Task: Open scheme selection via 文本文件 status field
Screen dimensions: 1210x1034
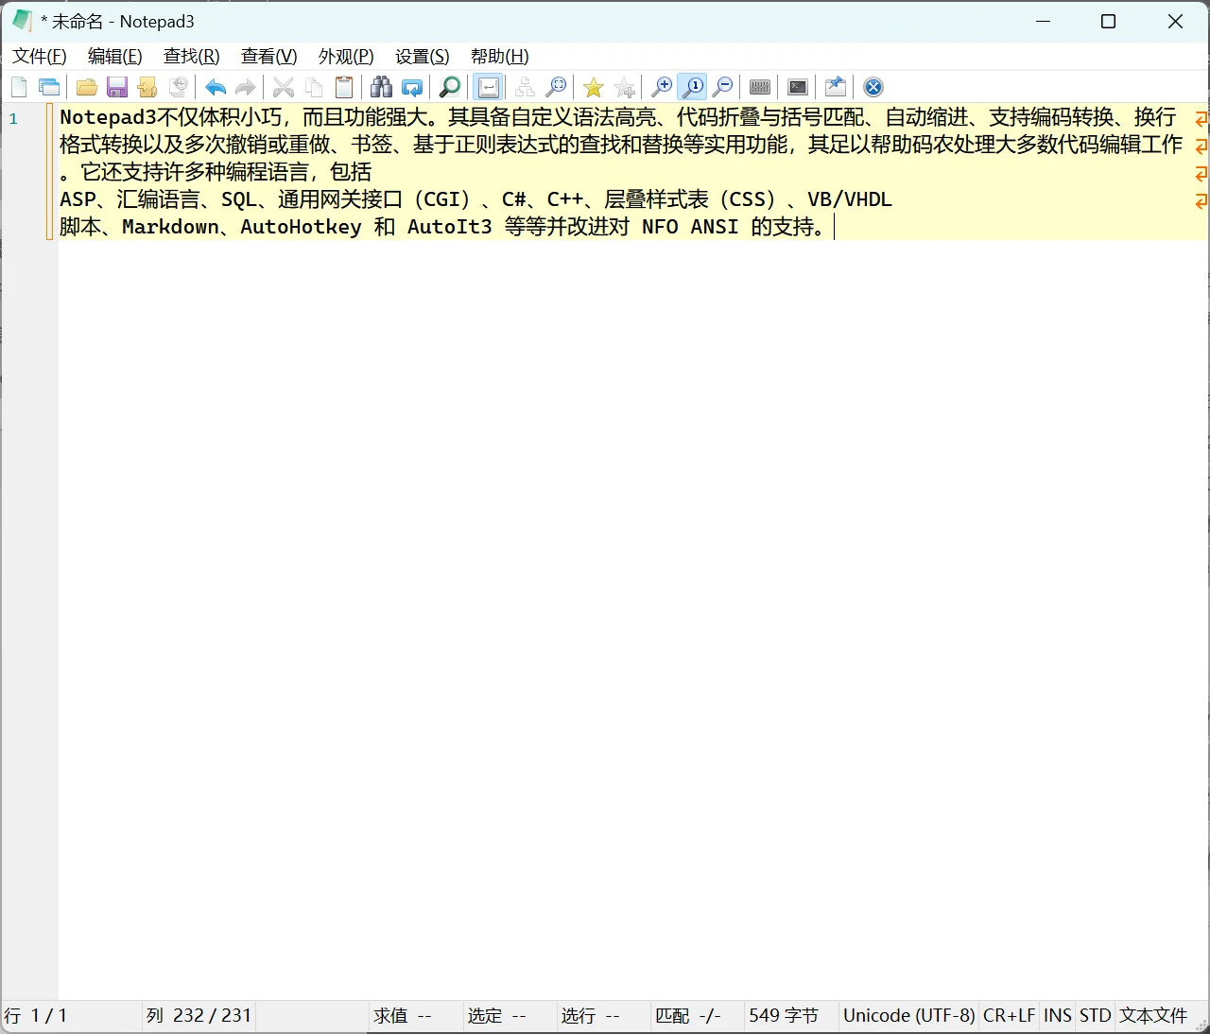Action: coord(1154,1016)
